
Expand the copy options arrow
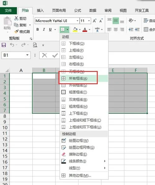click(30, 25)
